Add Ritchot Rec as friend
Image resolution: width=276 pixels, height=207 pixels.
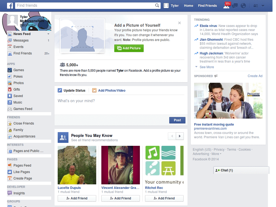tap(164, 198)
